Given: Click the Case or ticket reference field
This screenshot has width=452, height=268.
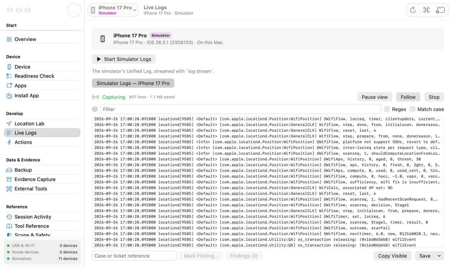Looking at the screenshot, I should point(134,256).
